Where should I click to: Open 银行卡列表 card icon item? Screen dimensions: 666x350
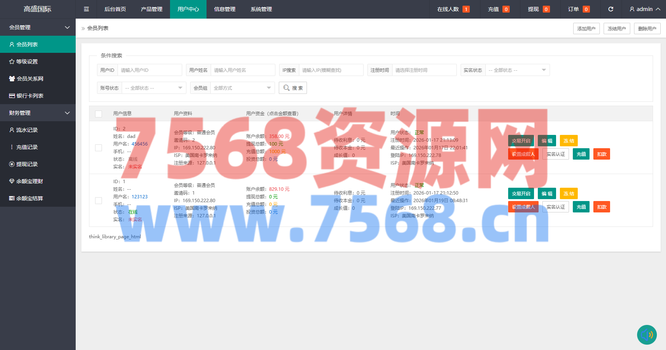(x=12, y=96)
